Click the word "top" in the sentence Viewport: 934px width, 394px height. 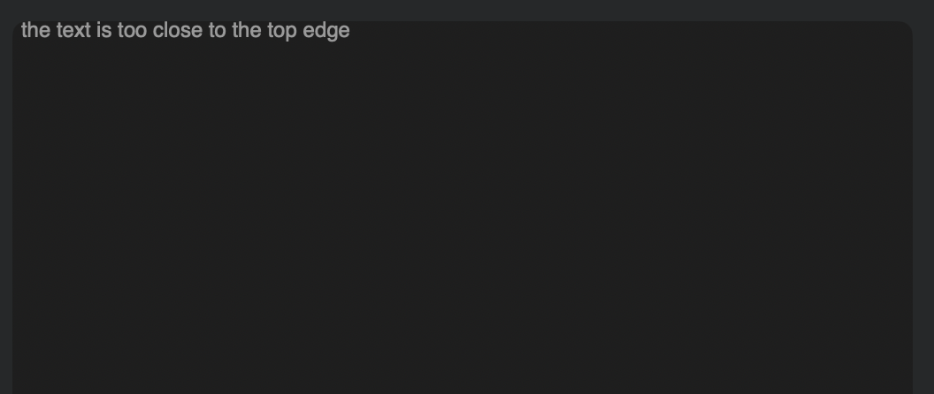point(281,31)
